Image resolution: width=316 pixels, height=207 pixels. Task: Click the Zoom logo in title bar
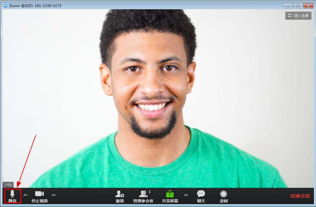pyautogui.click(x=5, y=5)
